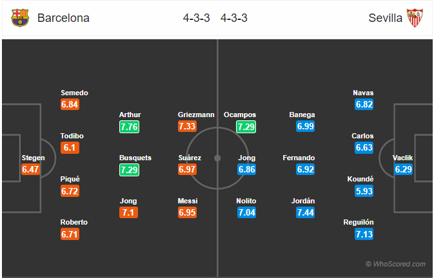
Task: Open Arthur's green 7.76 rating badge
Action: [x=129, y=127]
